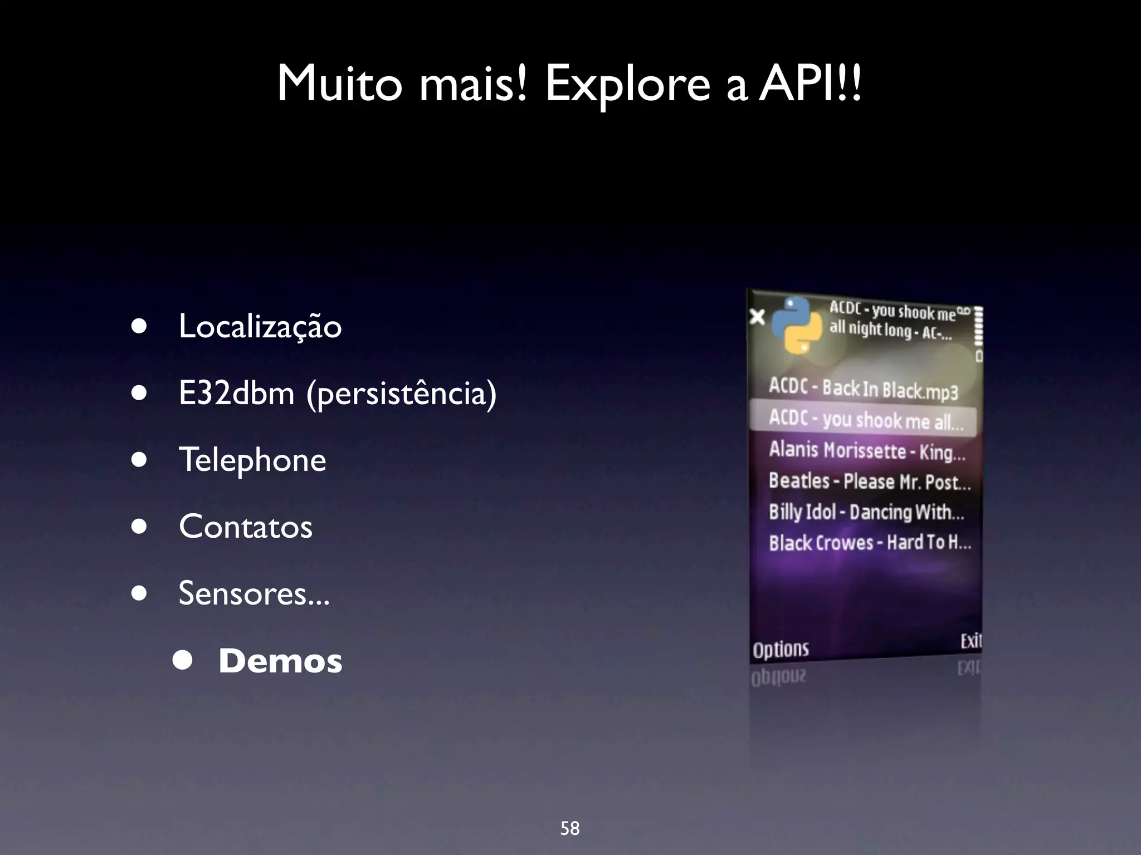Click the battery level indicator on phone screen
Image resolution: width=1141 pixels, height=855 pixels.
(x=979, y=335)
